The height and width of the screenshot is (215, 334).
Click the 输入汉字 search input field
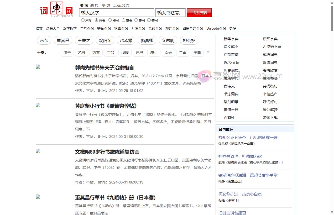tap(116, 12)
